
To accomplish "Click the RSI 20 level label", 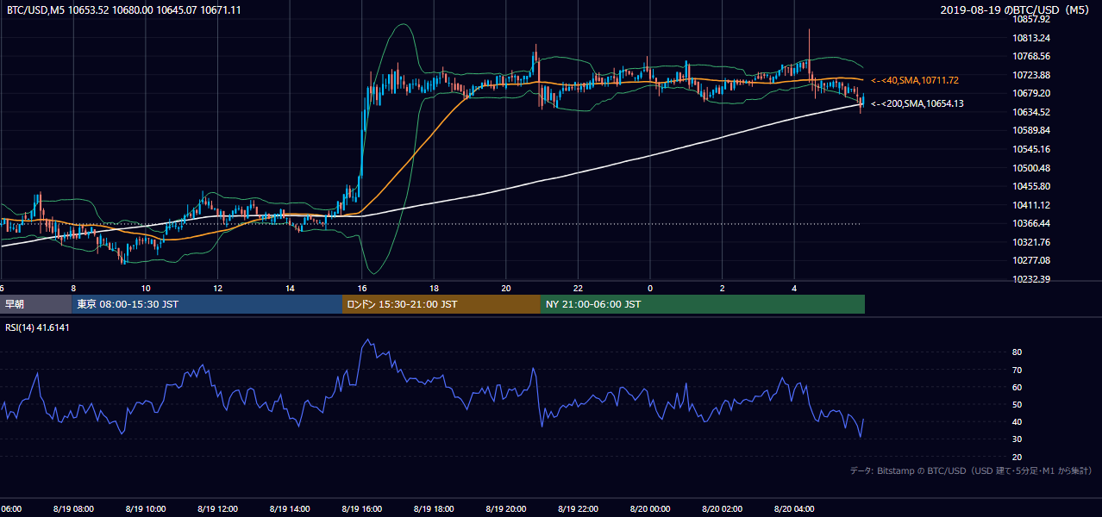I will [x=1017, y=457].
